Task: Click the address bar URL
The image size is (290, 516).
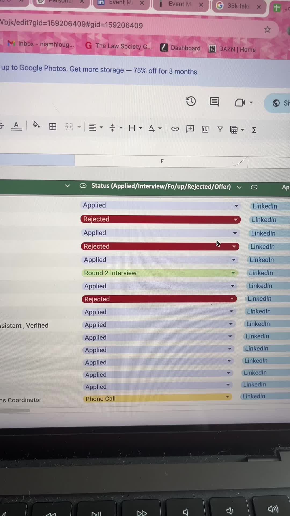Action: [x=71, y=24]
